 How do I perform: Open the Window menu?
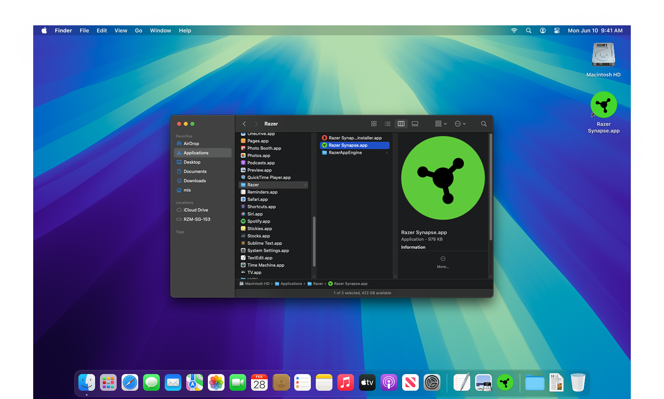tap(161, 30)
